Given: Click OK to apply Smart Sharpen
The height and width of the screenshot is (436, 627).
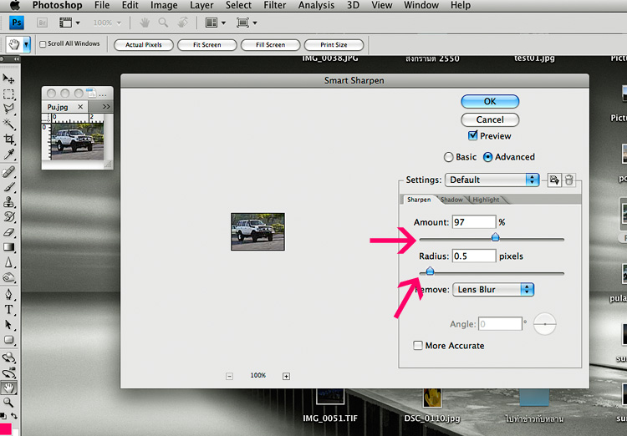Looking at the screenshot, I should tap(490, 101).
